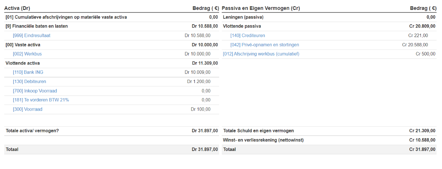Select the [130] Debiteuren account link

[x=29, y=82]
